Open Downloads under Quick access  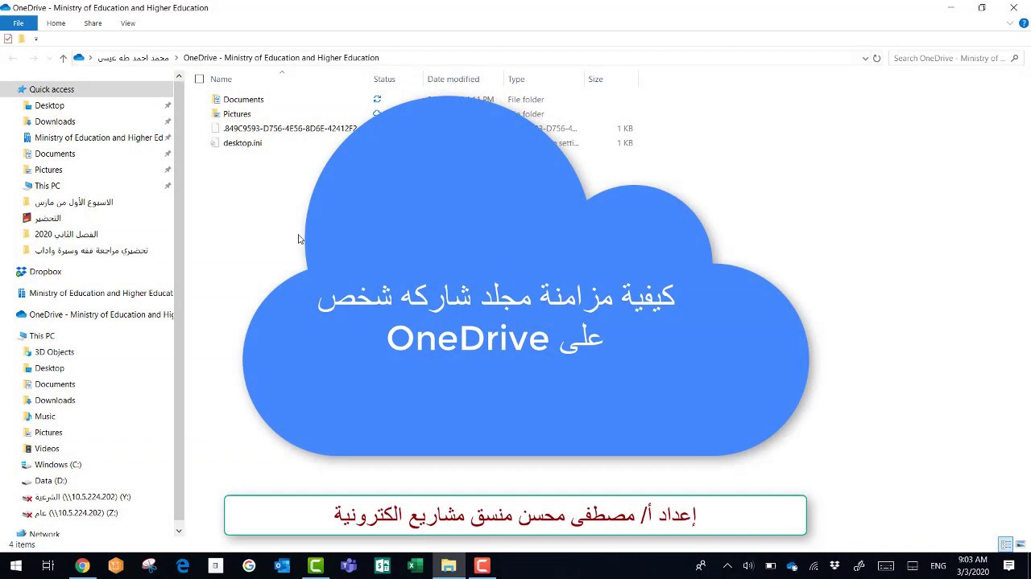[x=55, y=121]
